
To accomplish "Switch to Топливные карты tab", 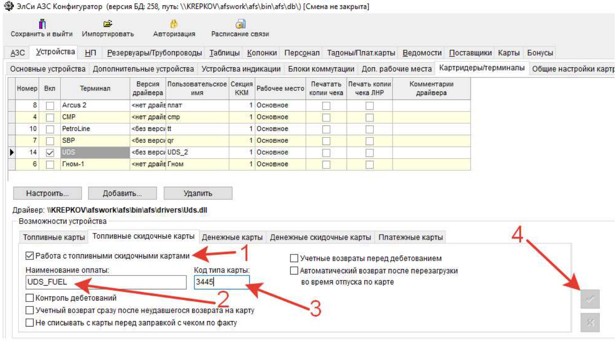I will [x=54, y=237].
